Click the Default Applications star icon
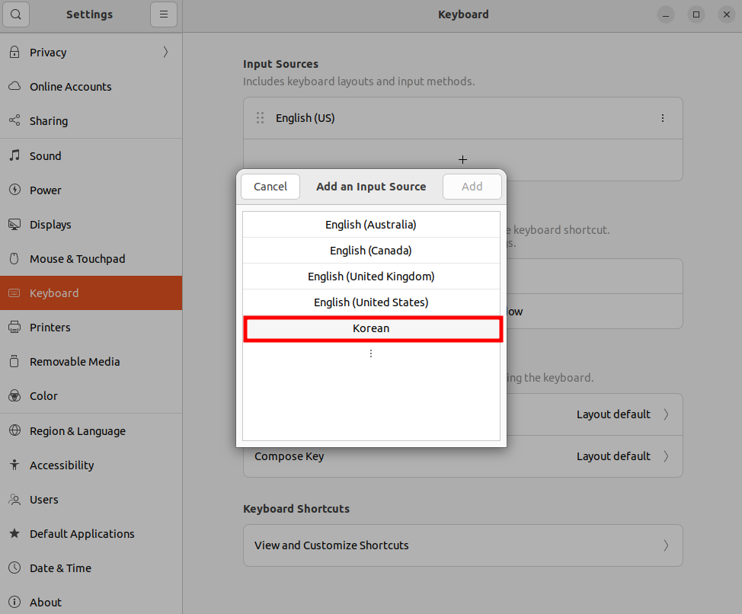Image resolution: width=742 pixels, height=614 pixels. [x=14, y=533]
